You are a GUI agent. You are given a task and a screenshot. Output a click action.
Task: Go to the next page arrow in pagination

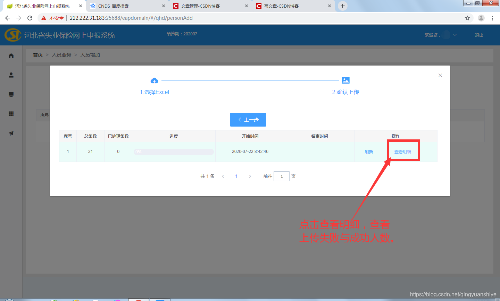[250, 176]
